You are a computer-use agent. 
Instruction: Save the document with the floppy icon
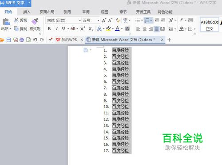9,40
